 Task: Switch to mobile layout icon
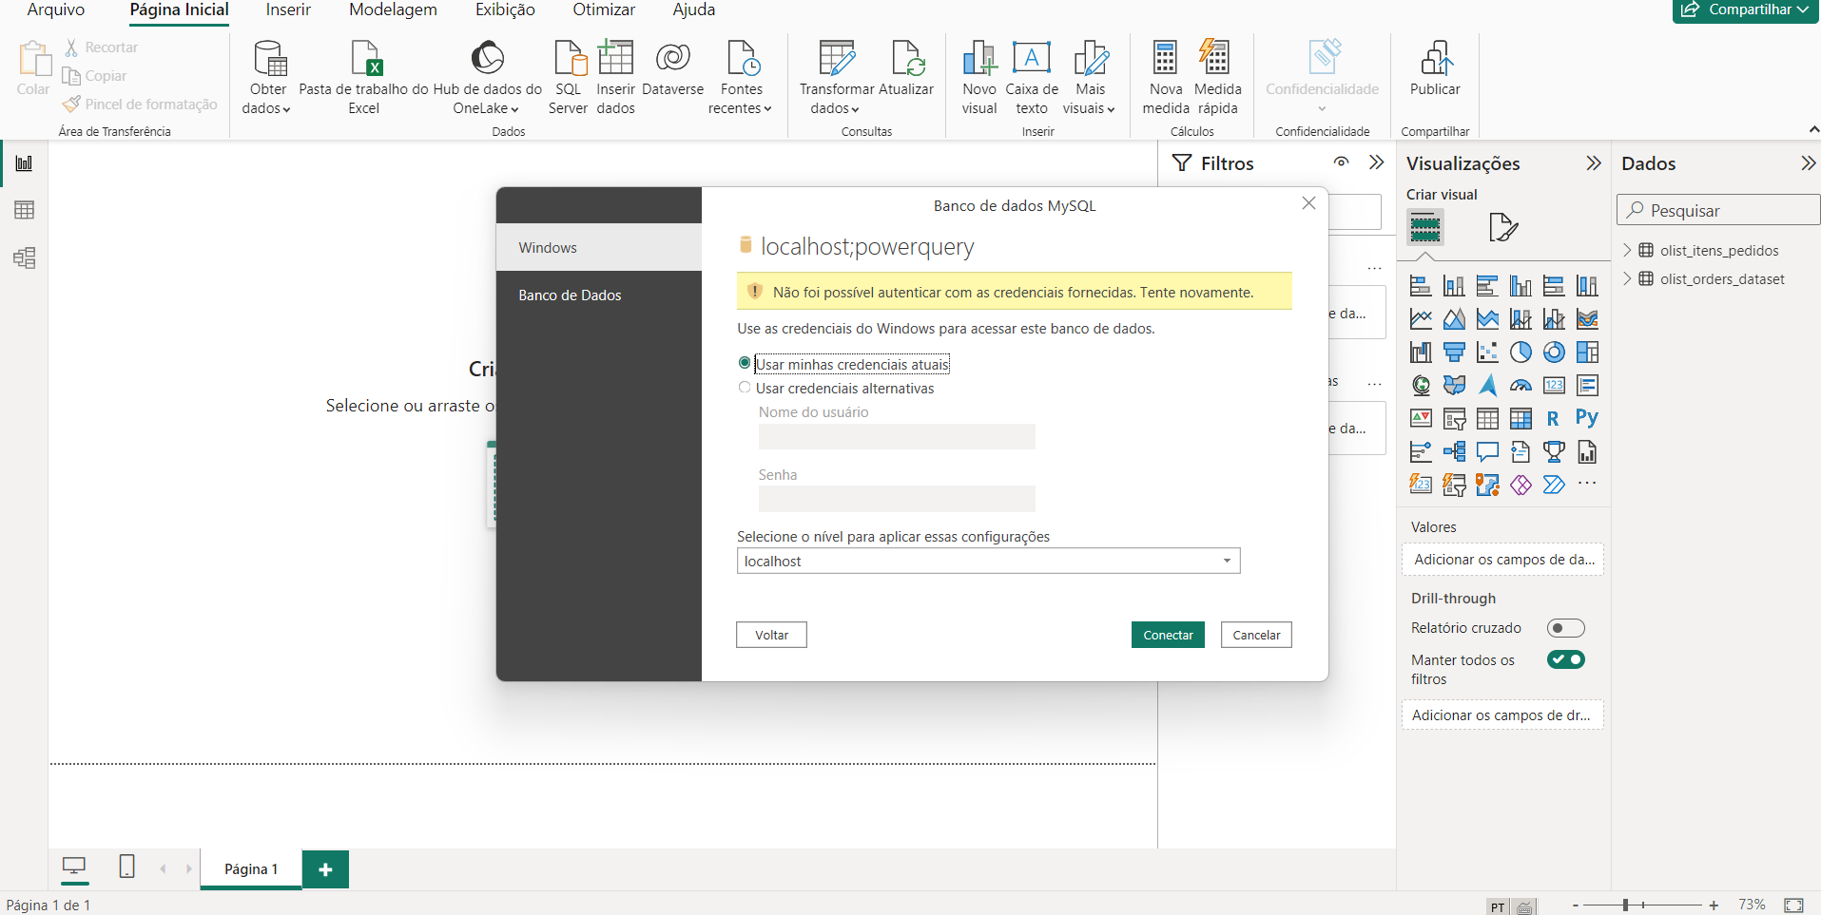tap(126, 867)
